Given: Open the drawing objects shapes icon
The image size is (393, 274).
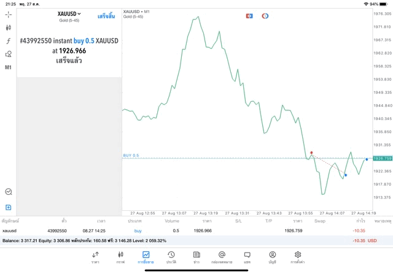Looking at the screenshot, I should pyautogui.click(x=9, y=54).
